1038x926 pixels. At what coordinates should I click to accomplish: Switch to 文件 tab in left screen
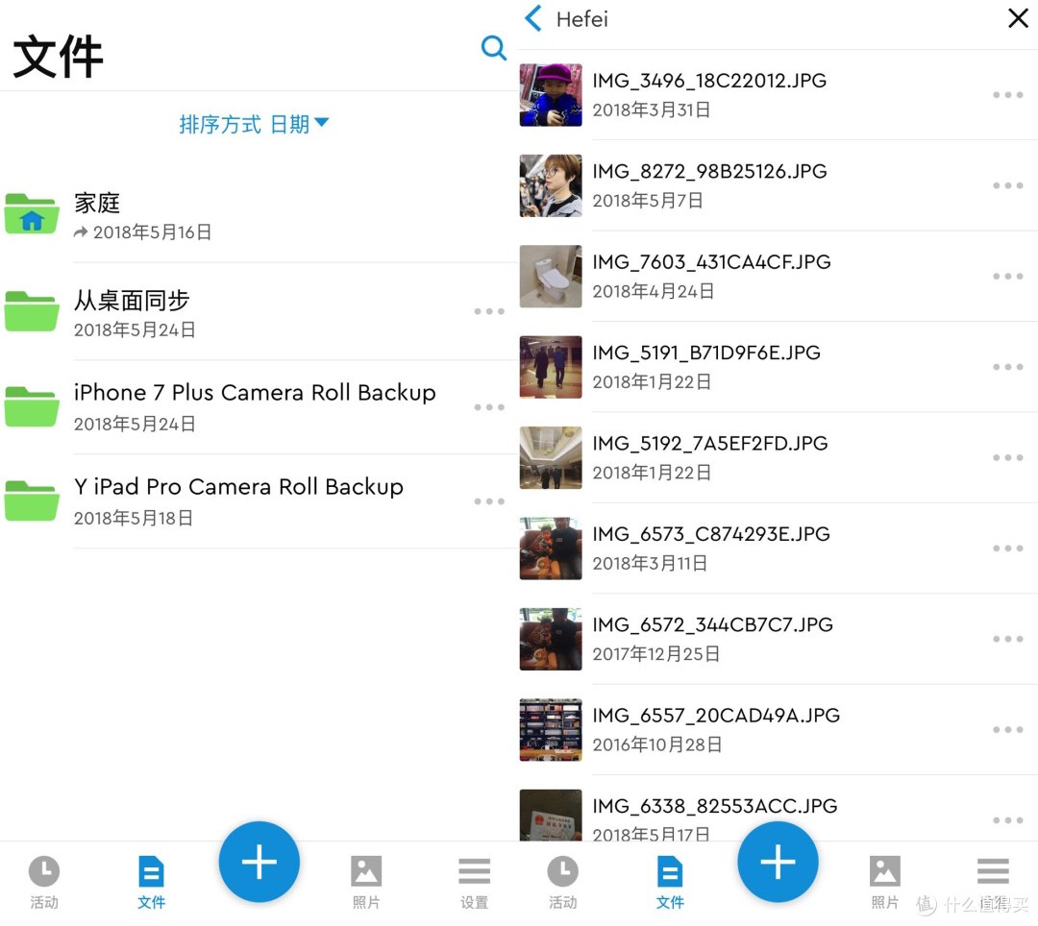151,883
